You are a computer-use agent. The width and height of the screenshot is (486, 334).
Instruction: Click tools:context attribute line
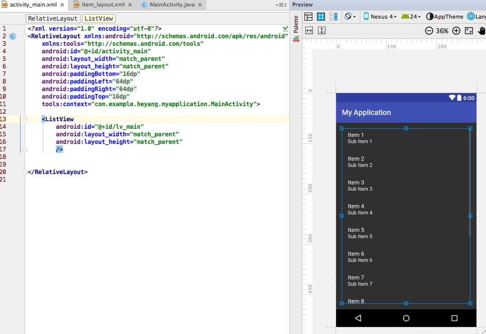(x=151, y=104)
